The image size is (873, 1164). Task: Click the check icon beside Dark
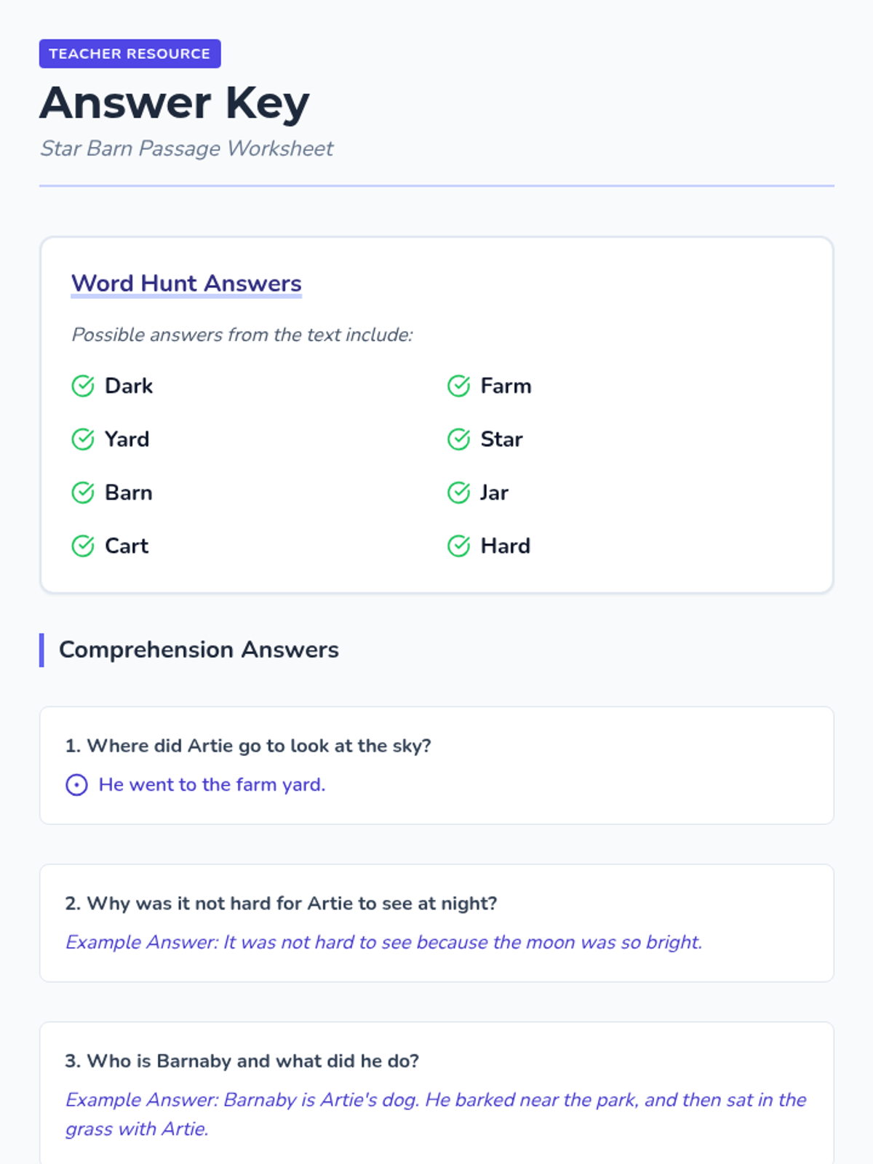pyautogui.click(x=83, y=386)
